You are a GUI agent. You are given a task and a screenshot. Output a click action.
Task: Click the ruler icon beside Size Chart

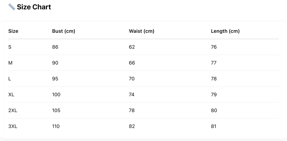click(x=11, y=7)
